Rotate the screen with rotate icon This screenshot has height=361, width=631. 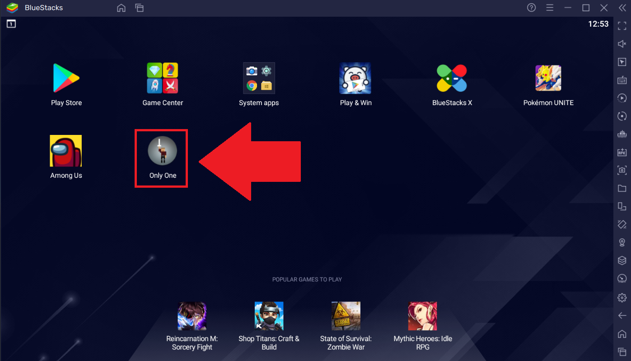click(622, 224)
